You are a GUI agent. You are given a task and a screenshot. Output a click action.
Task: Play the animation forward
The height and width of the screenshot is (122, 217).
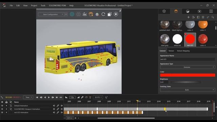coord(49,97)
